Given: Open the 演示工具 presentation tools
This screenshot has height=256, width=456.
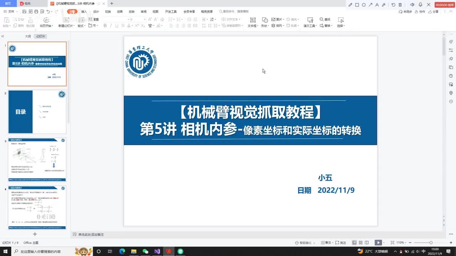Looking at the screenshot, I should click(310, 23).
